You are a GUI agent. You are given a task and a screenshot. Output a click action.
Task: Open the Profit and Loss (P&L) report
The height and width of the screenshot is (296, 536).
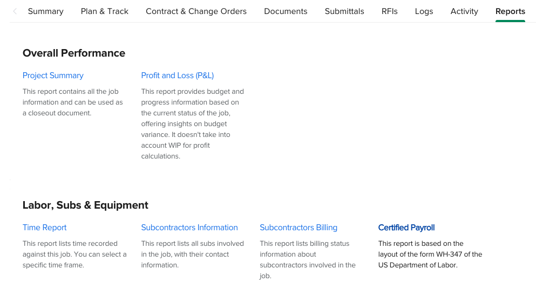click(x=178, y=75)
